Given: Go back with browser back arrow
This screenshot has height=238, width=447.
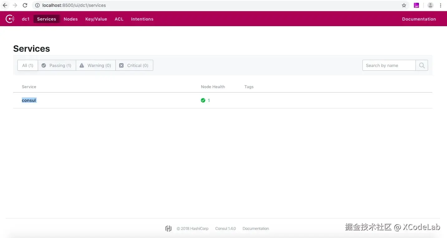Looking at the screenshot, I should tap(5, 5).
